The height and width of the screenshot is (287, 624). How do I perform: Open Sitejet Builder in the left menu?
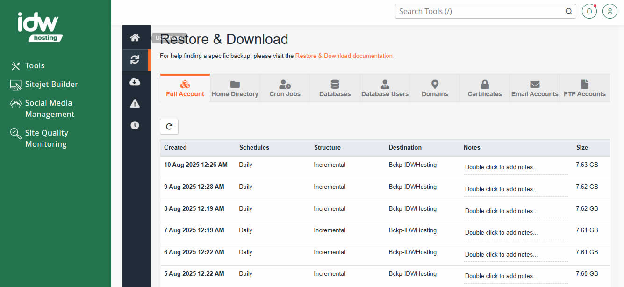[51, 84]
